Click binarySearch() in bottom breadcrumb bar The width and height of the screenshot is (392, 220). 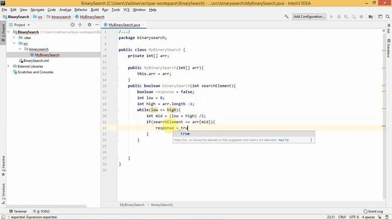tap(162, 205)
